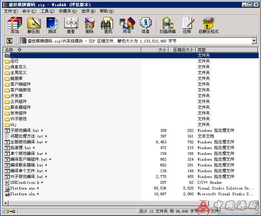The height and width of the screenshot is (216, 261).
Task: Run the 测试 (Test) archive tool
Action: point(52,25)
